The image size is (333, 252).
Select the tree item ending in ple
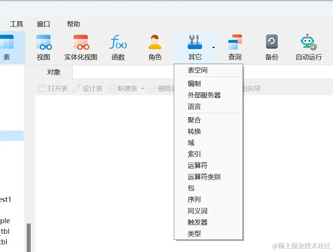tap(5, 221)
